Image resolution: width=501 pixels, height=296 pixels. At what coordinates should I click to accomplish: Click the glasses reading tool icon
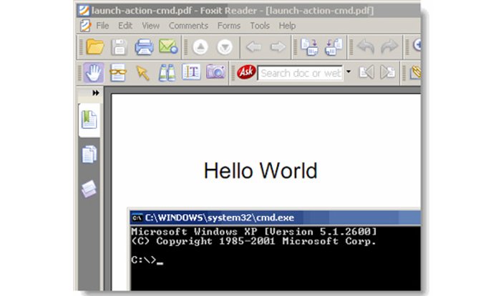pyautogui.click(x=118, y=72)
